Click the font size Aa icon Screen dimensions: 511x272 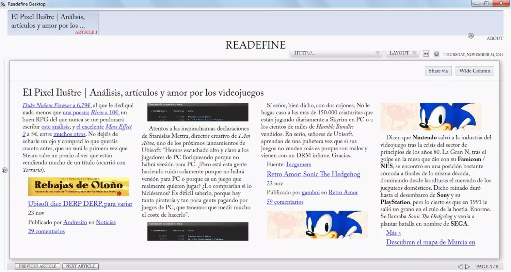[x=426, y=53]
